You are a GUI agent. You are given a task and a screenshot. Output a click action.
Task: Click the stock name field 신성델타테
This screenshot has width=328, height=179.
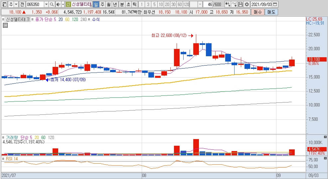click(82, 4)
